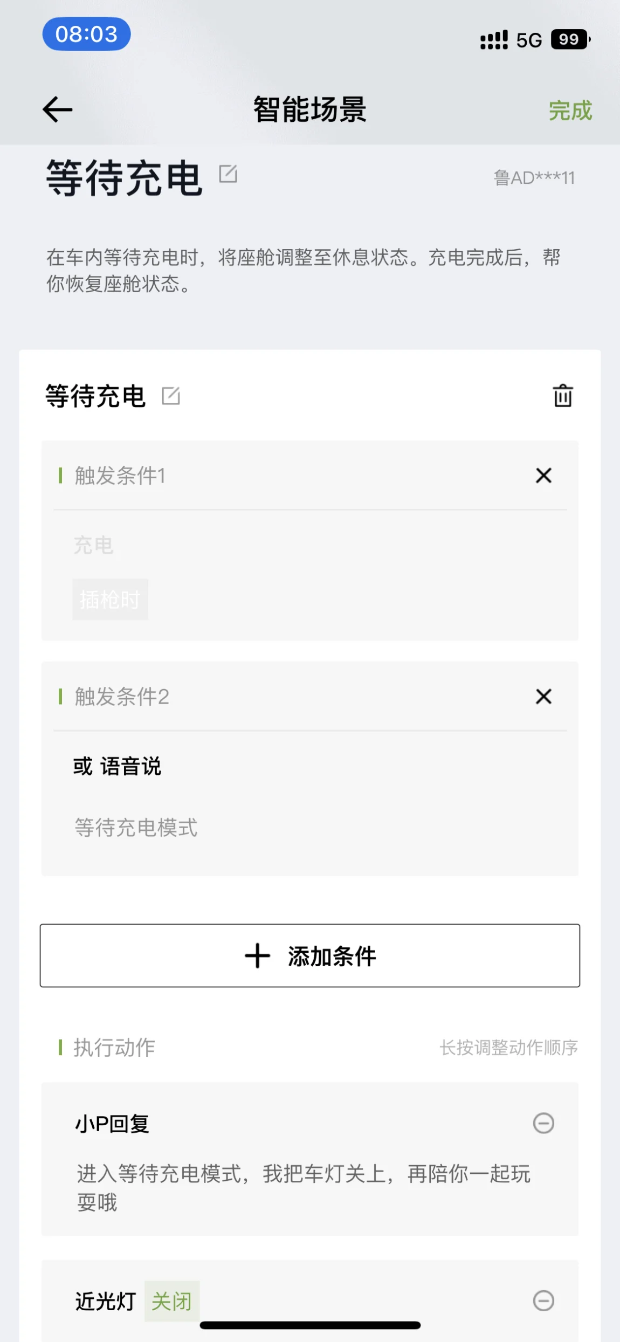Tap the plus icon in 添加条件

pyautogui.click(x=257, y=956)
